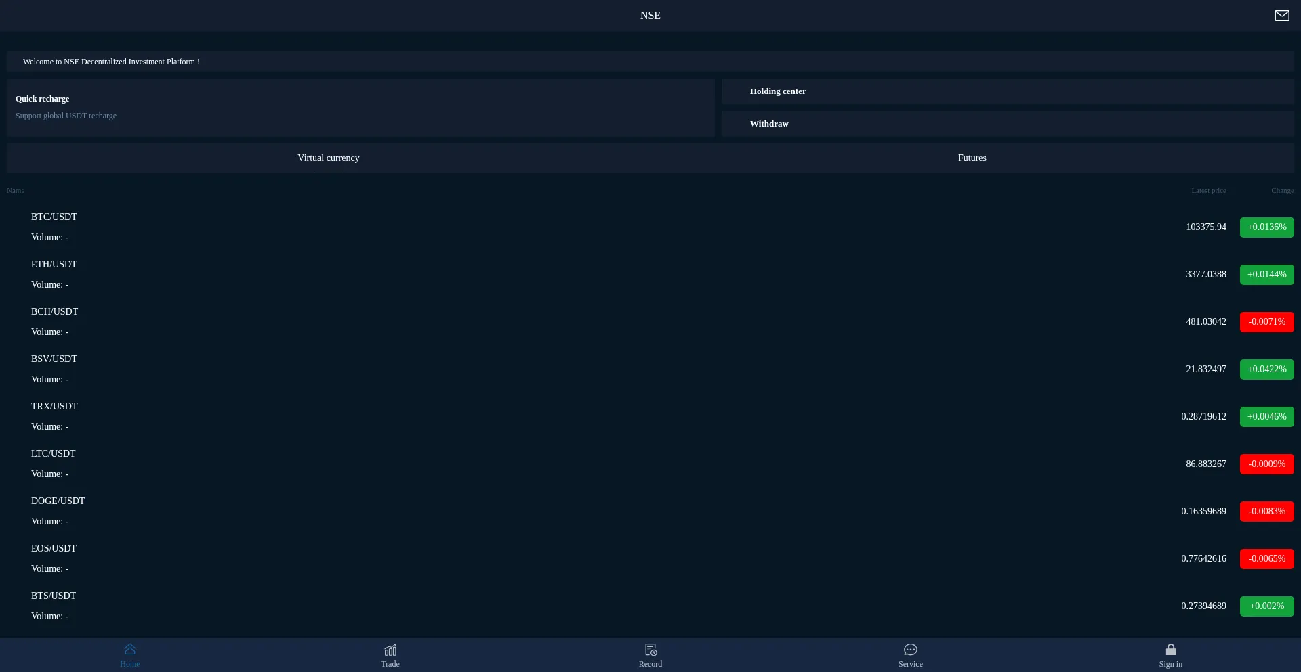Switch to the Futures tab
This screenshot has width=1301, height=672.
[972, 158]
